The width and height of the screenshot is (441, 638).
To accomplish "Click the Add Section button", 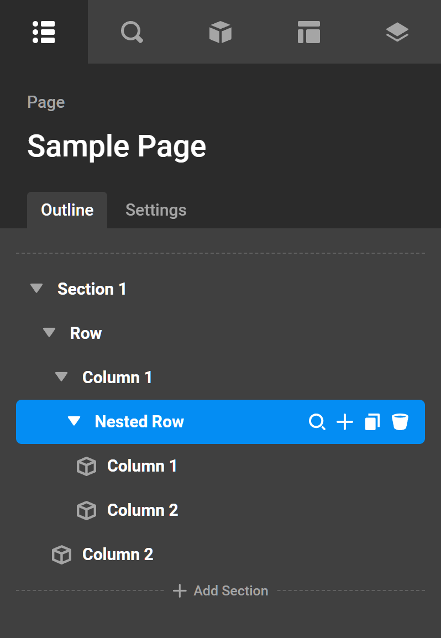I will pos(221,590).
